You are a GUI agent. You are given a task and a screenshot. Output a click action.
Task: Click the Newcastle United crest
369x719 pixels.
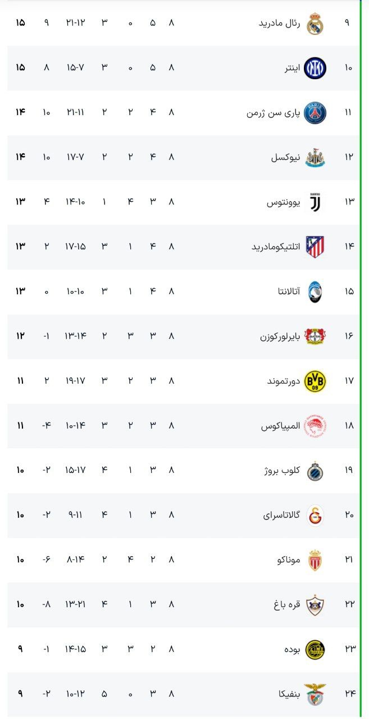pyautogui.click(x=315, y=158)
